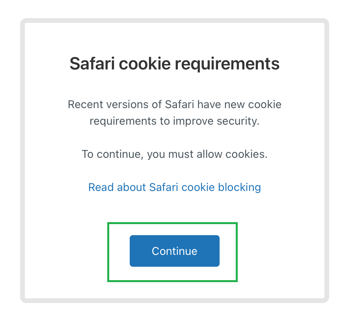Follow the Safari cookie blocking hyperlink
343x320 pixels.
tap(175, 187)
